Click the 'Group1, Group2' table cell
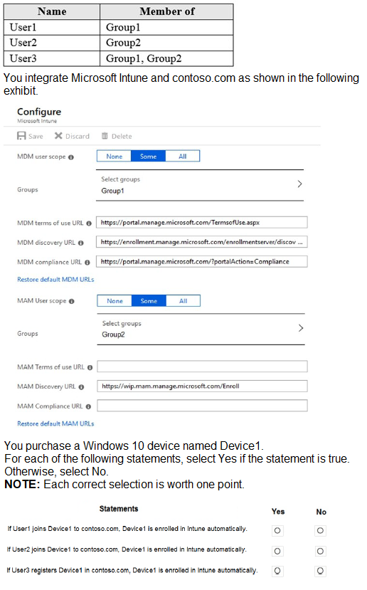The height and width of the screenshot is (590, 367). click(166, 58)
